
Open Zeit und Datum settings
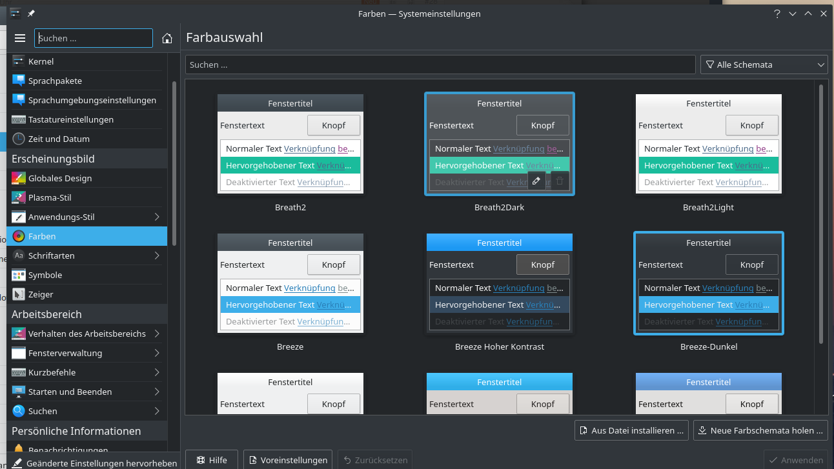[87, 139]
